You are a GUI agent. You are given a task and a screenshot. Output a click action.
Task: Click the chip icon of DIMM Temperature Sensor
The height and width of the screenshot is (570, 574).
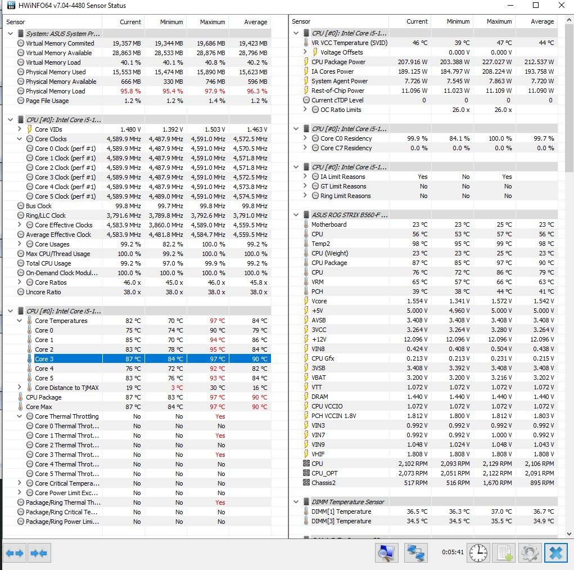tap(306, 501)
